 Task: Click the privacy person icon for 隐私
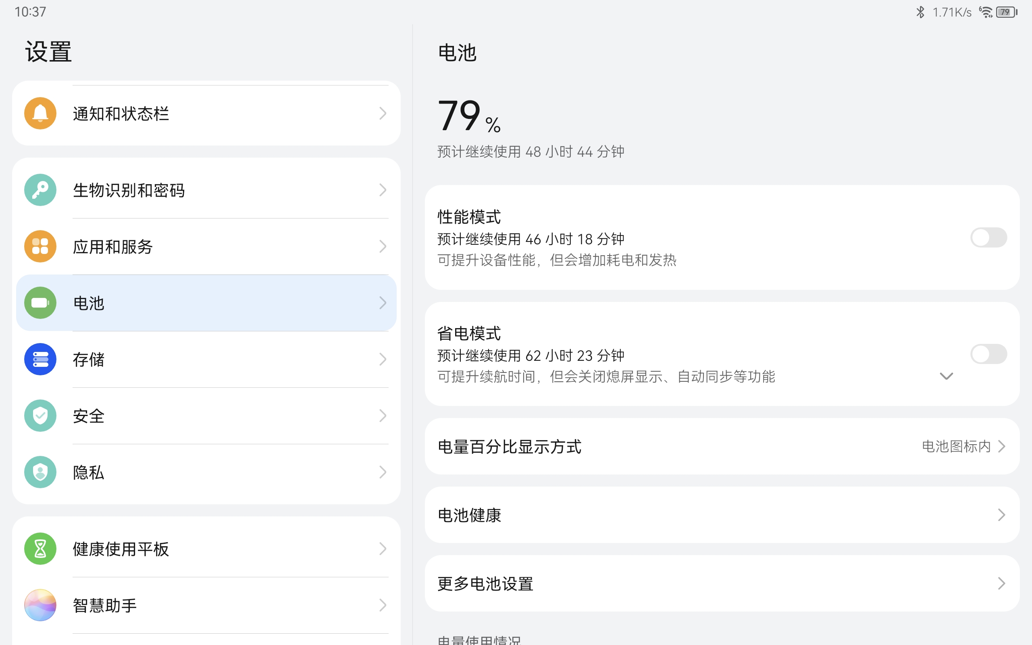click(40, 472)
